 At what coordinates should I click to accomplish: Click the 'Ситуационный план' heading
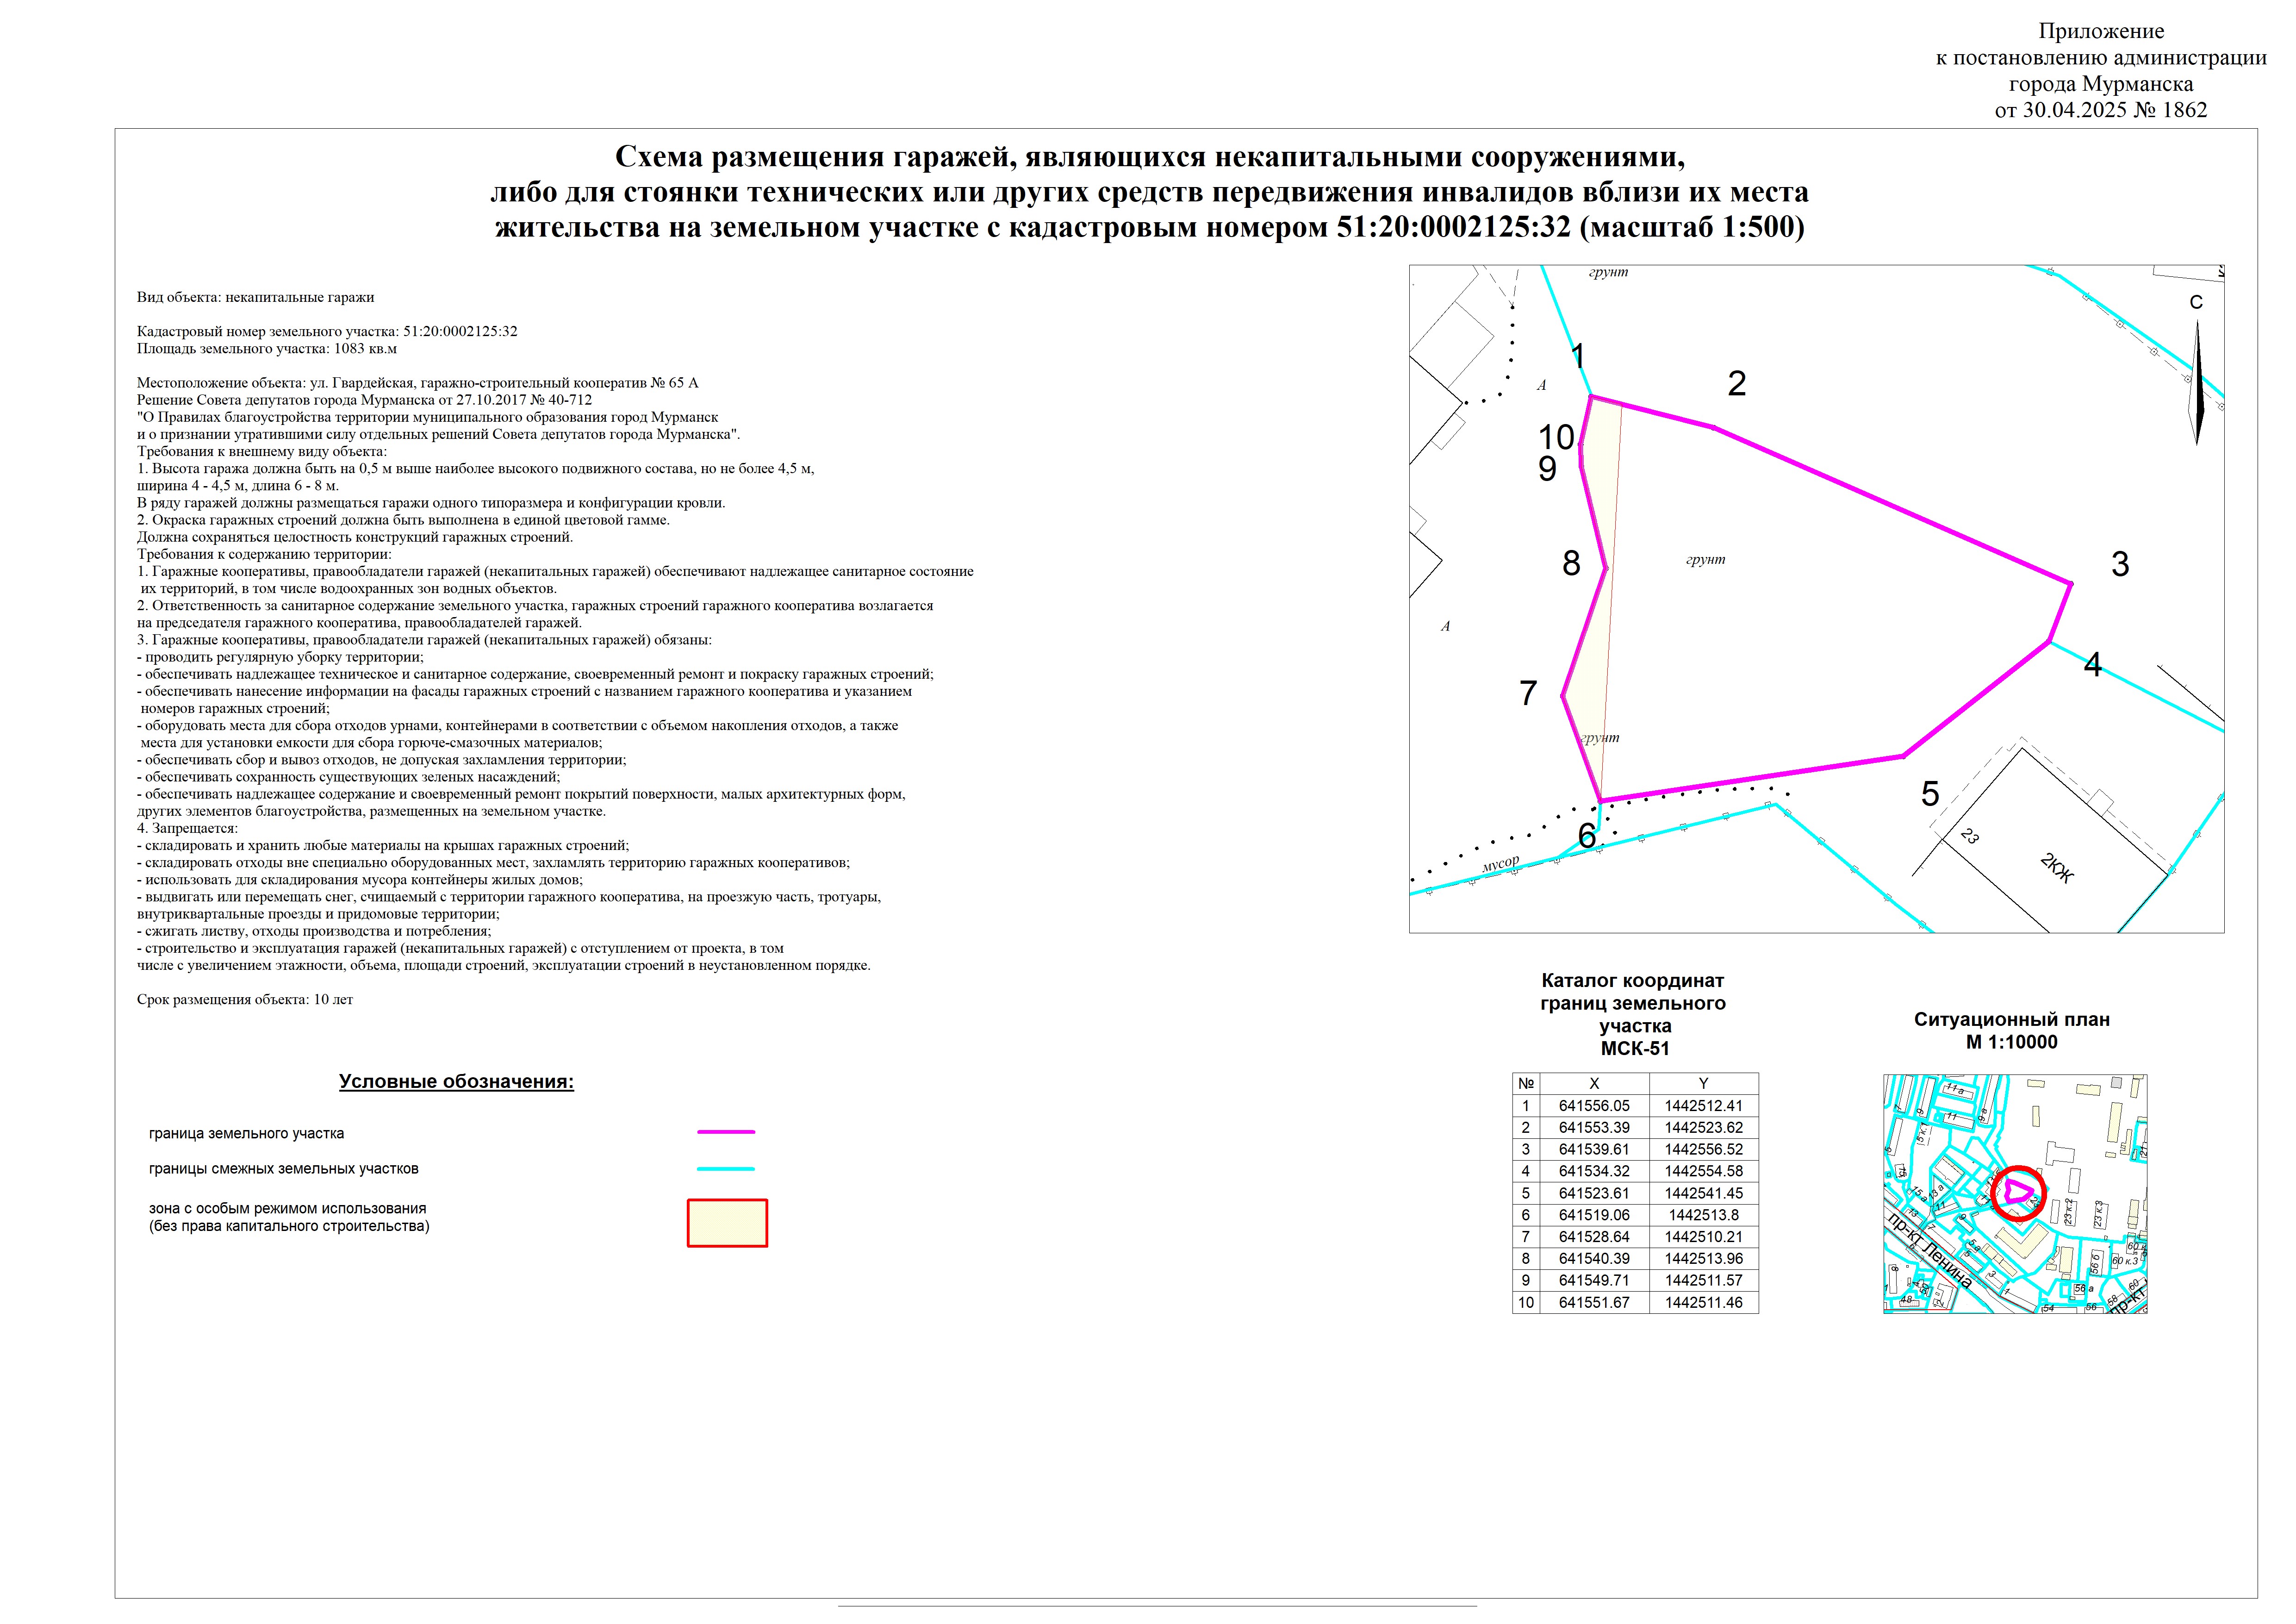point(2011,1020)
